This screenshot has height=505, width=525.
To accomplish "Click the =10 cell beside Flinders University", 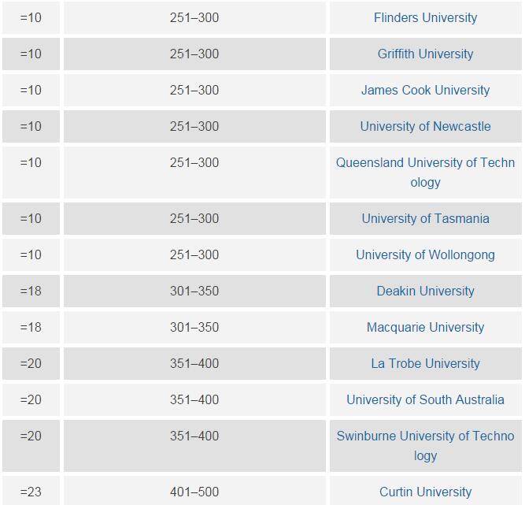I will tap(31, 17).
